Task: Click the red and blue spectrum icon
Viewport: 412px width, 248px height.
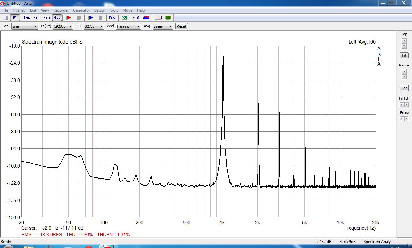Action: pyautogui.click(x=146, y=18)
